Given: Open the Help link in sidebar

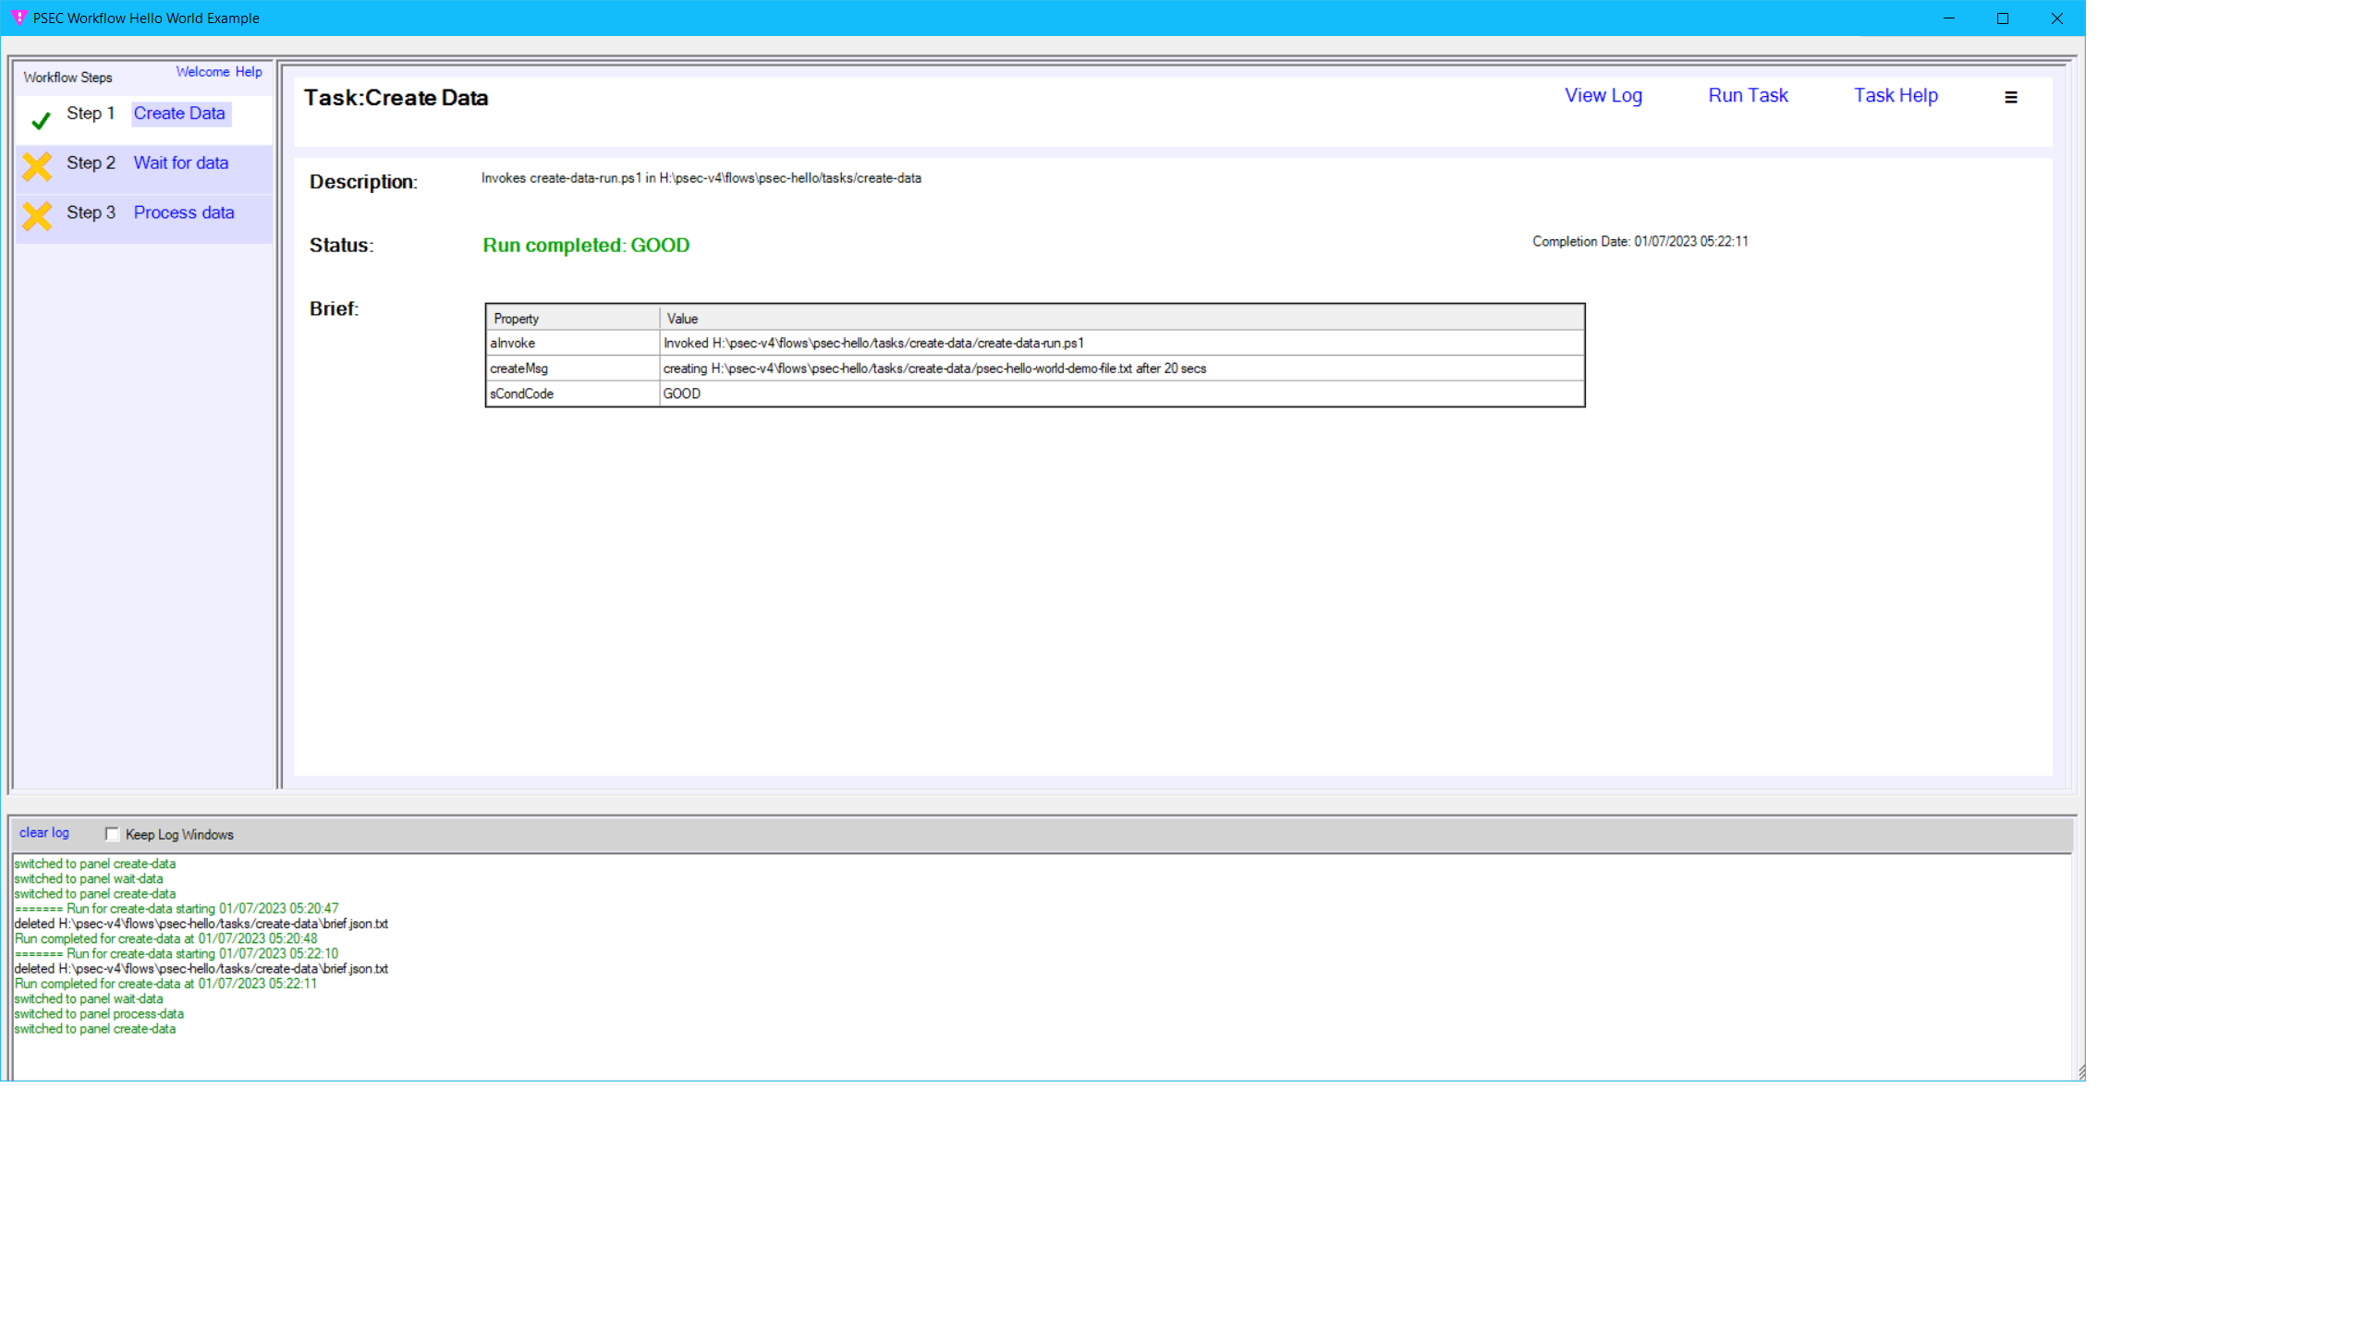Looking at the screenshot, I should coord(249,72).
